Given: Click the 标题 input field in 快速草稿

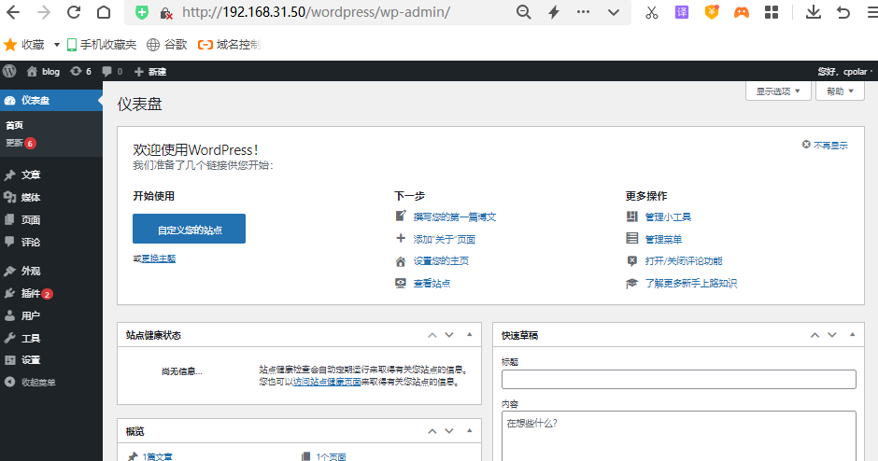Looking at the screenshot, I should (679, 379).
